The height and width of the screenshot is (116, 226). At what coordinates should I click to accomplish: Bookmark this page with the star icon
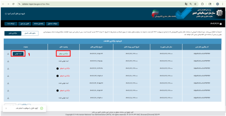click(x=195, y=4)
